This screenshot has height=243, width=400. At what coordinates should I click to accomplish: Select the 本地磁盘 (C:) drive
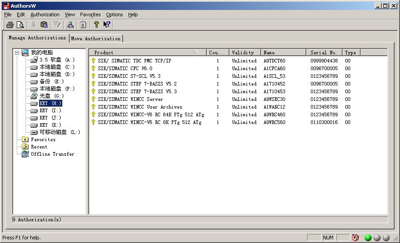57,67
